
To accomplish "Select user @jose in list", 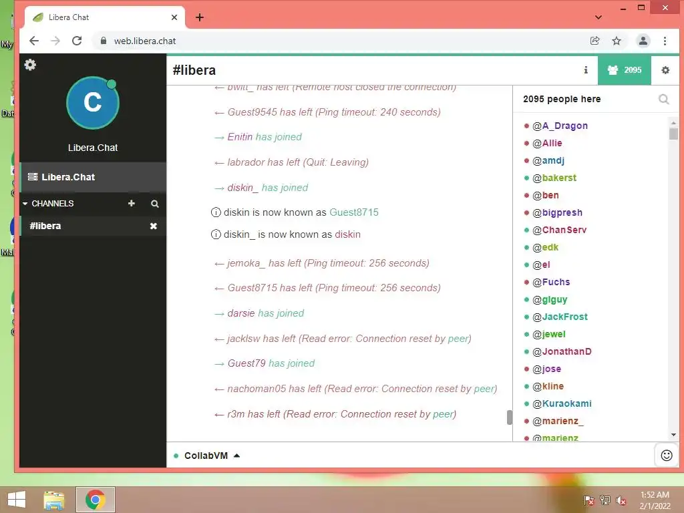I will (546, 369).
